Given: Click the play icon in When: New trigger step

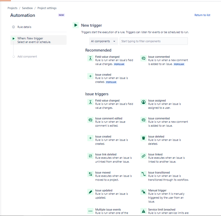Looking at the screenshot, I should click(x=13, y=39).
